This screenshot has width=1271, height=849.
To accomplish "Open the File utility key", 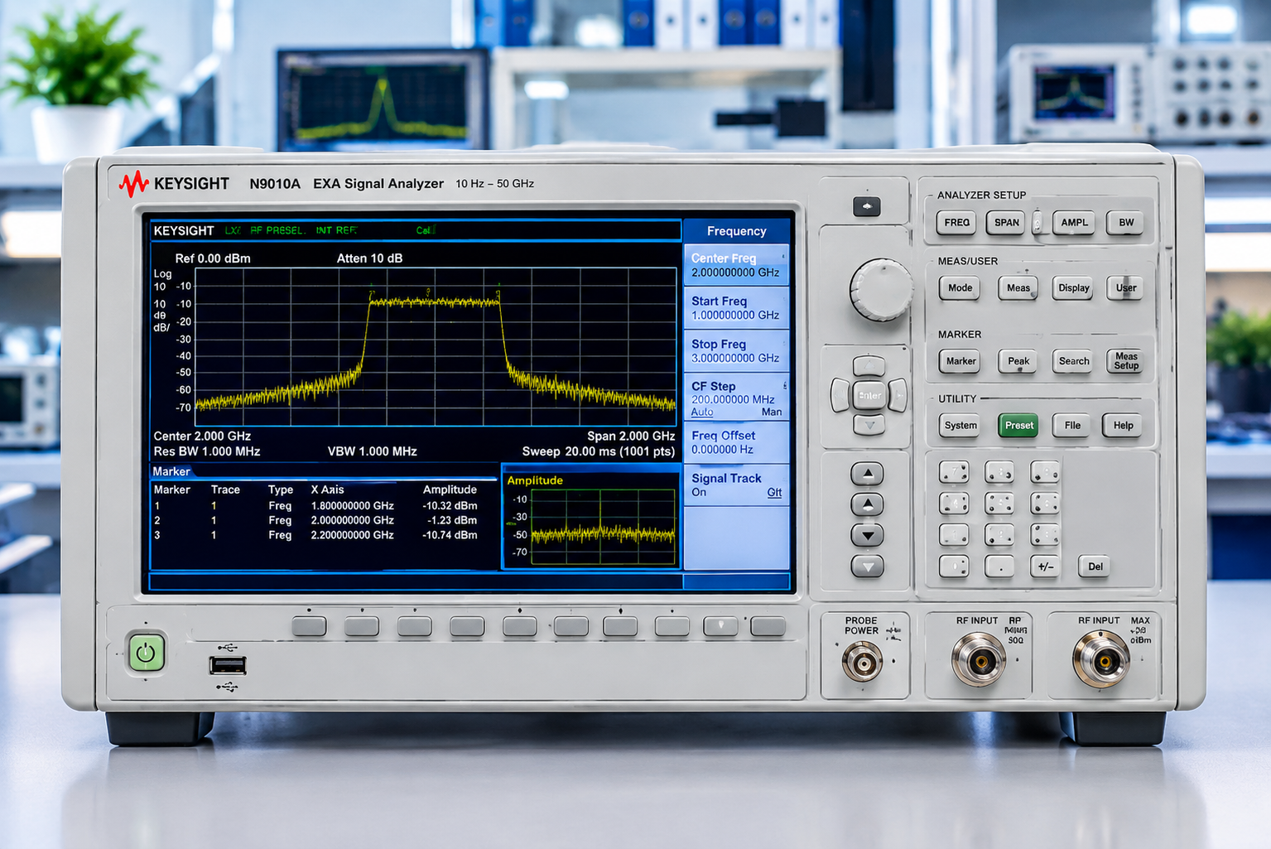I will [x=1072, y=426].
